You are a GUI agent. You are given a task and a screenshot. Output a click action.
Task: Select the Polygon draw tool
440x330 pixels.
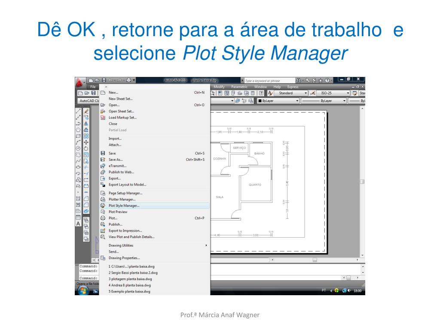pos(78,130)
